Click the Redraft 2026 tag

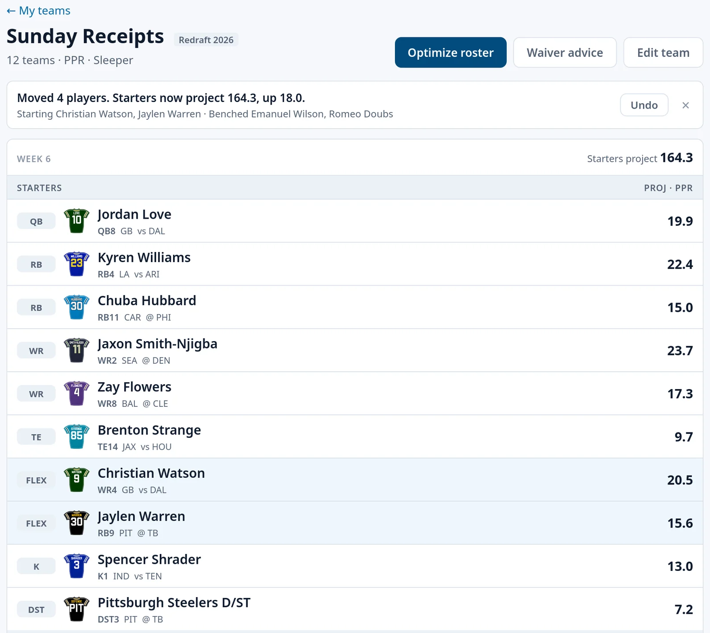click(206, 40)
